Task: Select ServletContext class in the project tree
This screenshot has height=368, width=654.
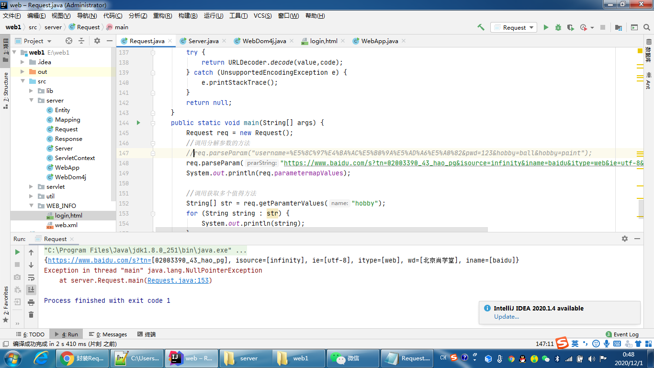Action: (75, 158)
